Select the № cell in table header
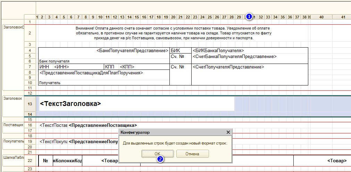 [45, 161]
